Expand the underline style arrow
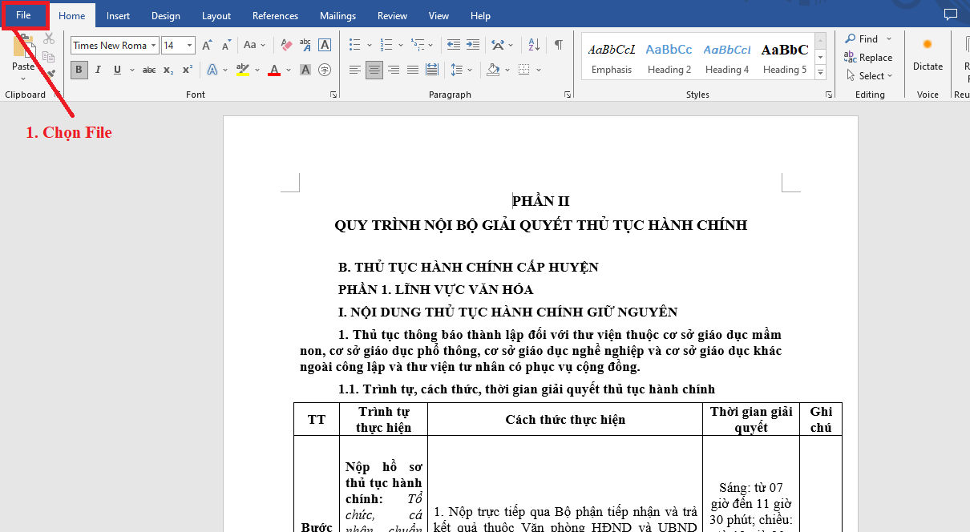 [x=131, y=70]
